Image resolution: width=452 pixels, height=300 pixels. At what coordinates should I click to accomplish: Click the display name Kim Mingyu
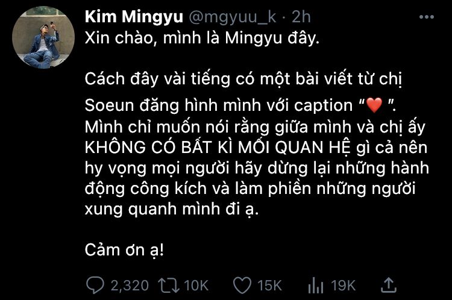(x=134, y=17)
